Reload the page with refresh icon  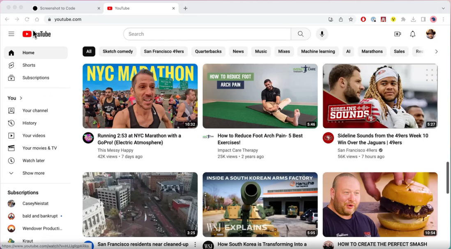(27, 19)
